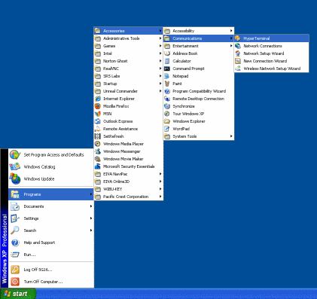Click the Internet Explorer icon

(98, 99)
